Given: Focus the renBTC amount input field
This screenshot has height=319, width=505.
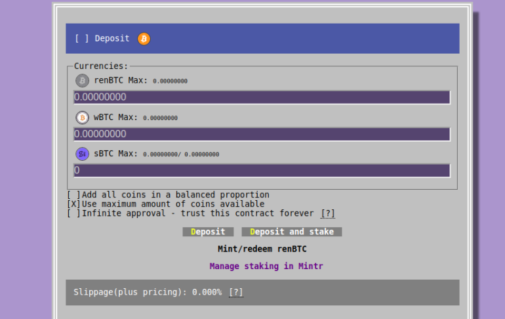Looking at the screenshot, I should click(x=262, y=97).
